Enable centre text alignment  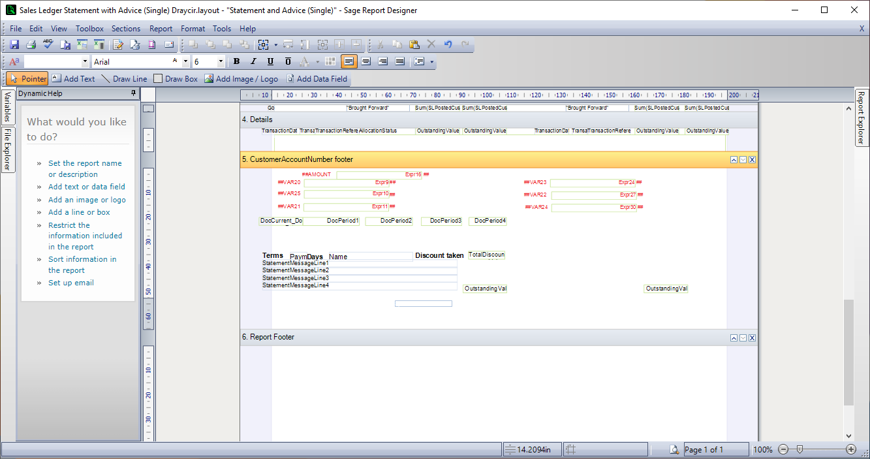(366, 61)
